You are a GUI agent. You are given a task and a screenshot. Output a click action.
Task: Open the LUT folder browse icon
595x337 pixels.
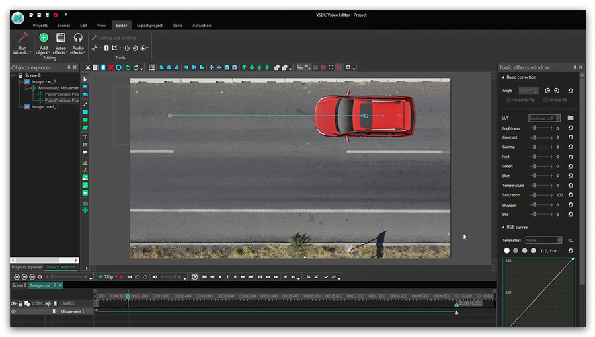click(x=571, y=118)
